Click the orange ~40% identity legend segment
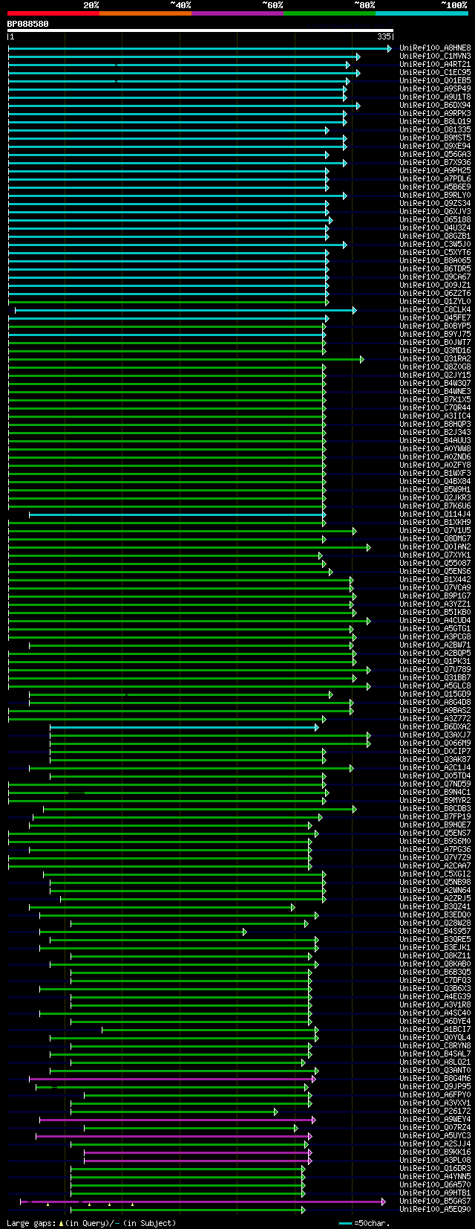 tap(145, 13)
